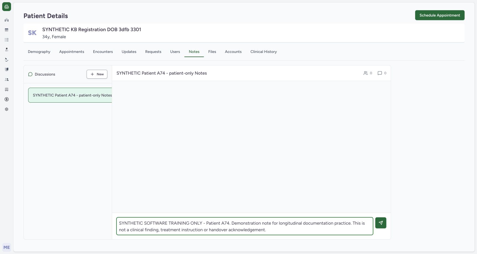Select the Notes tab
The width and height of the screenshot is (477, 254).
coord(194,52)
